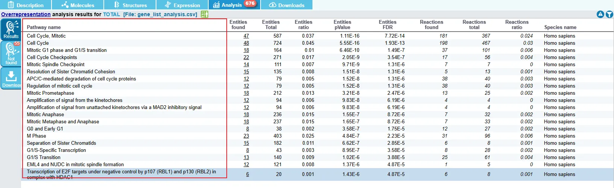Open entities found count 47

pyautogui.click(x=246, y=36)
